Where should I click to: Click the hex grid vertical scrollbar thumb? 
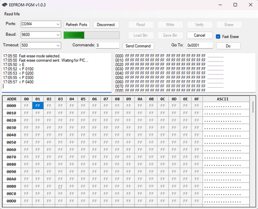point(253,107)
